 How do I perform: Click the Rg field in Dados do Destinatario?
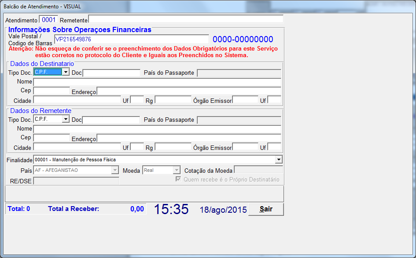click(x=173, y=100)
